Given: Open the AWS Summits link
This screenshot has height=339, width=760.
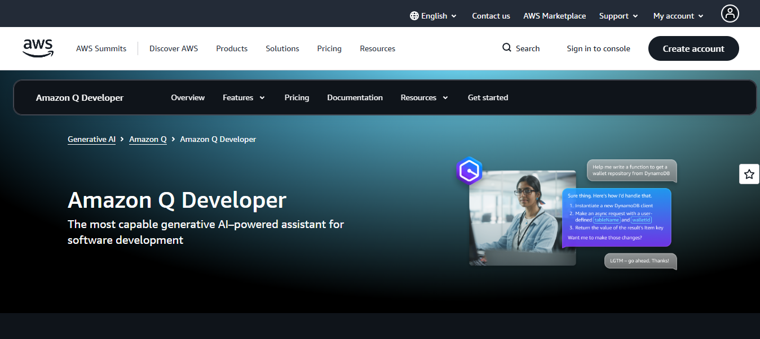Looking at the screenshot, I should coord(101,48).
